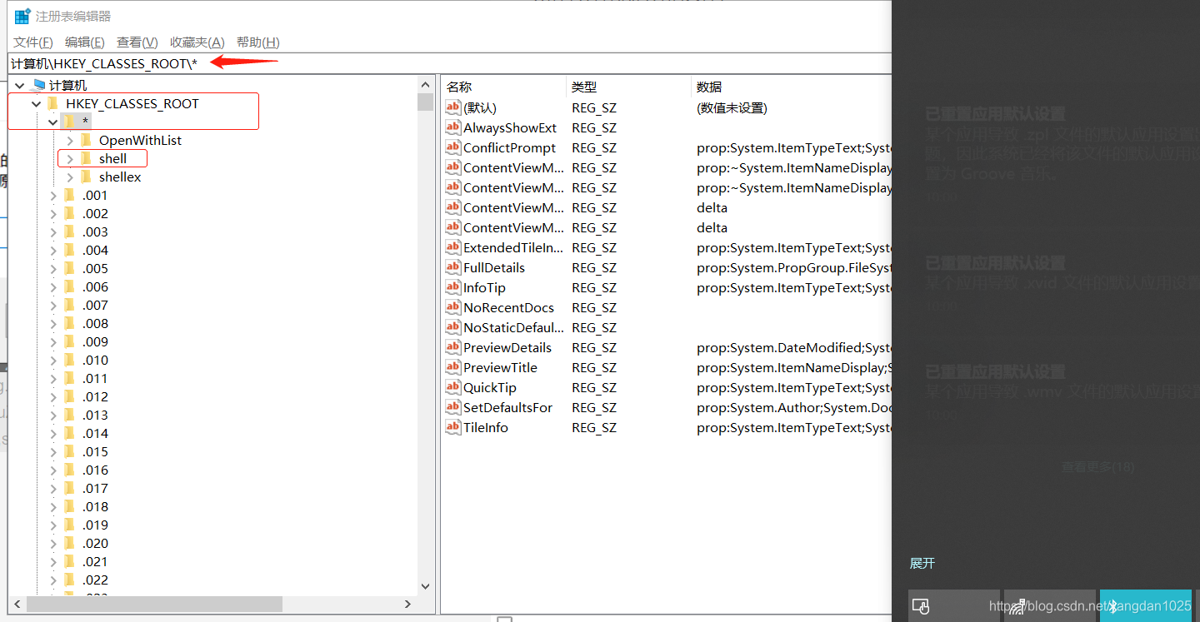This screenshot has width=1200, height=622.
Task: Toggle the Bluetooth quick action tile
Action: tap(1146, 605)
